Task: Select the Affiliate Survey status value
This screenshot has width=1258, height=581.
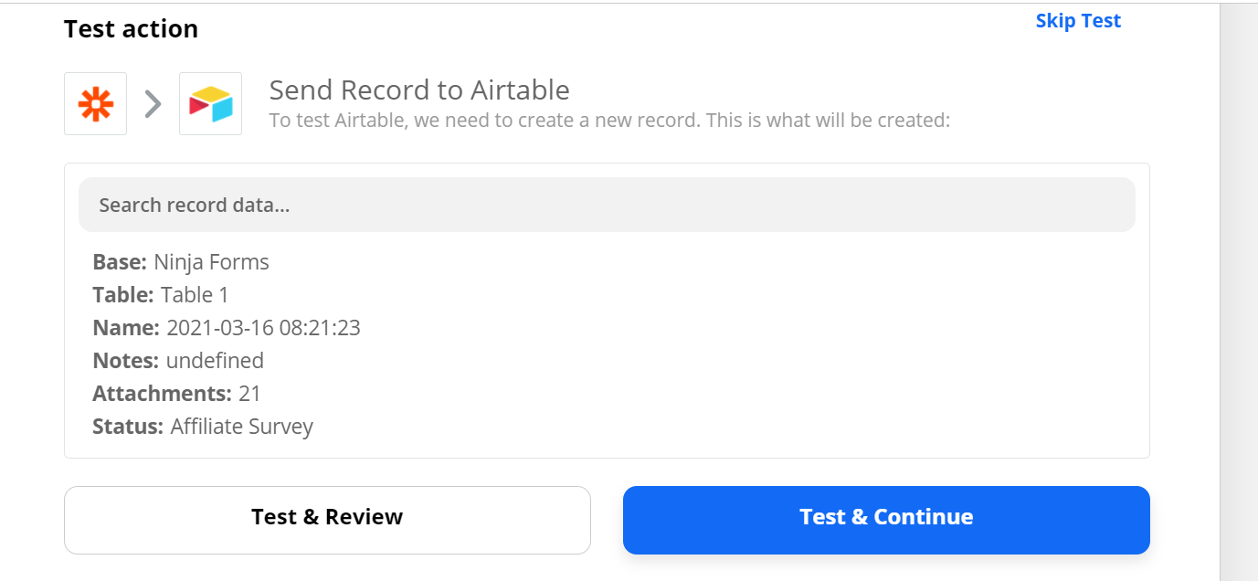Action: click(241, 427)
